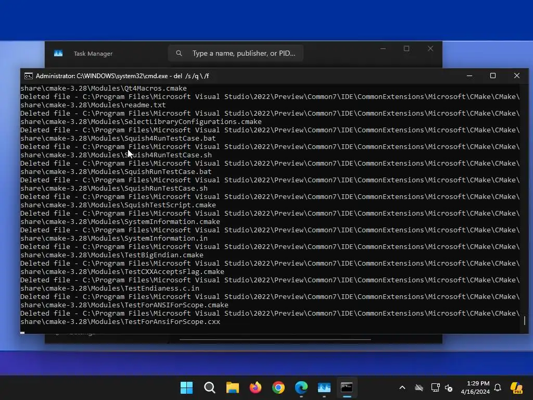Click the muted volume tray icon

click(449, 387)
